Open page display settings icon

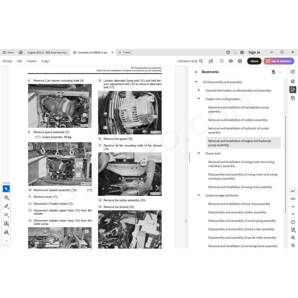[293, 230]
